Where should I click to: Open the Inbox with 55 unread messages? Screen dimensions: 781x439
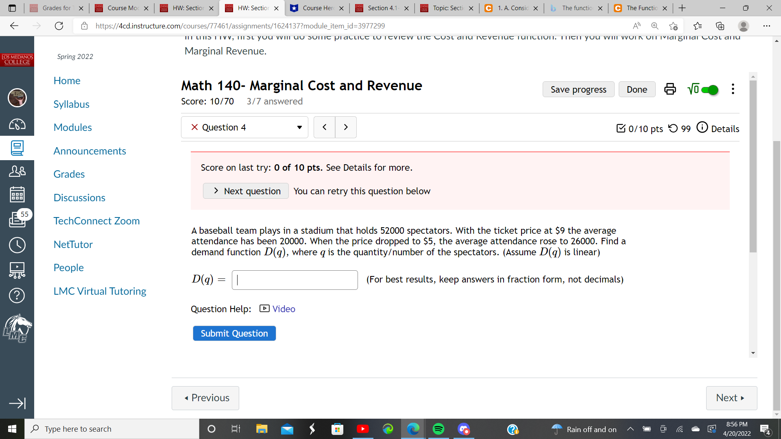pos(17,219)
